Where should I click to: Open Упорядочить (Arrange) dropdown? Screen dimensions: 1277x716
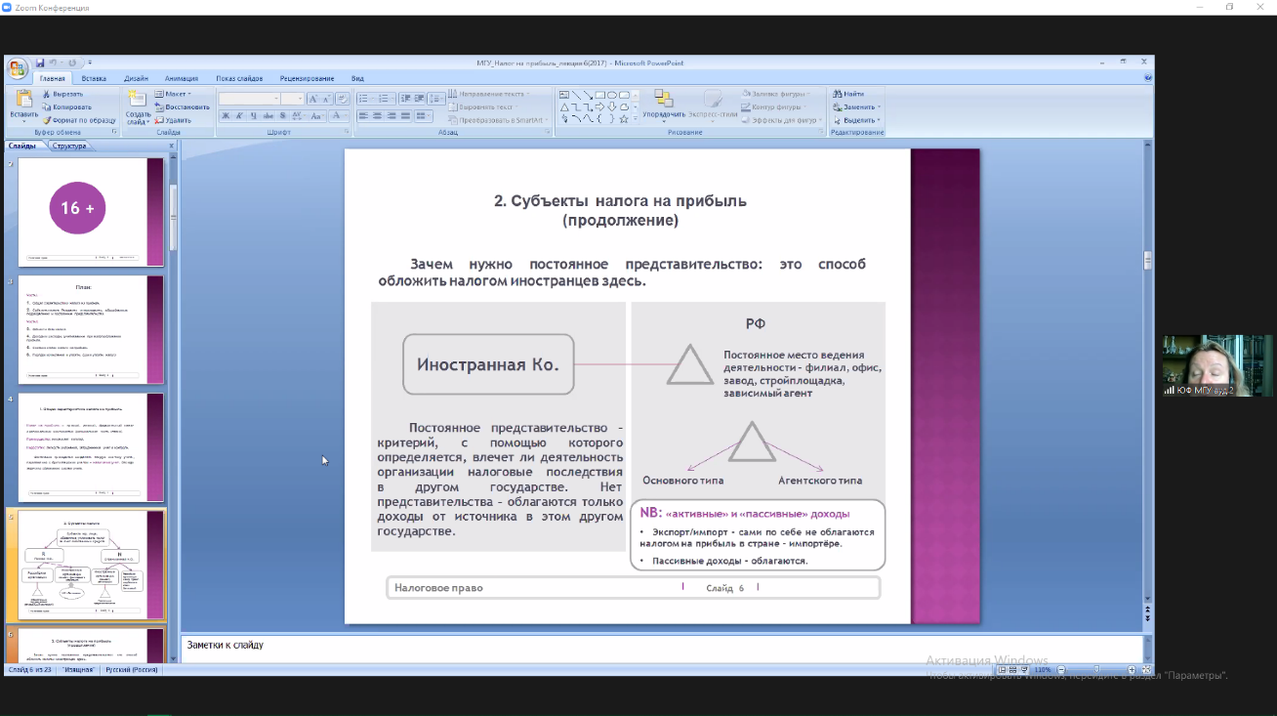click(x=664, y=104)
